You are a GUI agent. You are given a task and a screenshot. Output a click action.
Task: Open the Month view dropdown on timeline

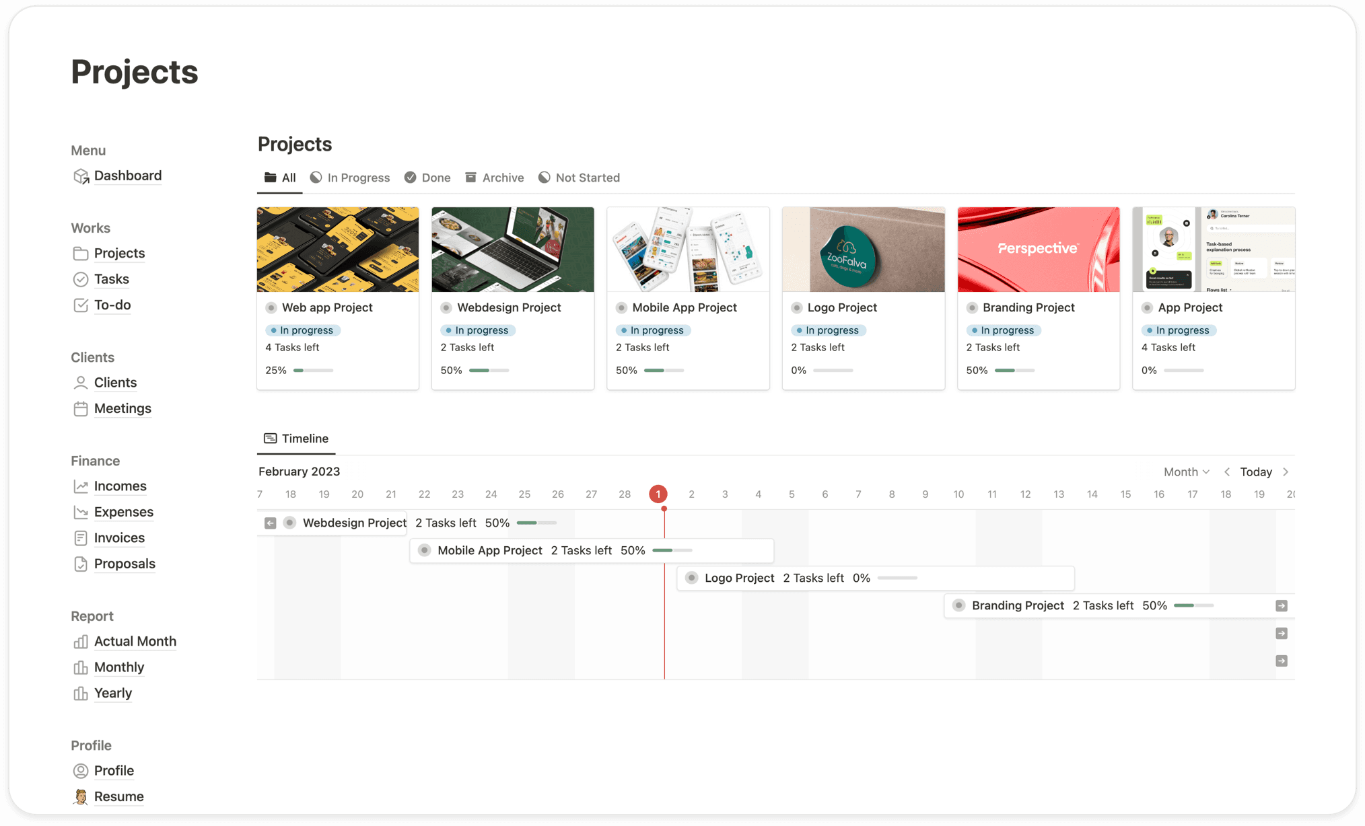1187,472
